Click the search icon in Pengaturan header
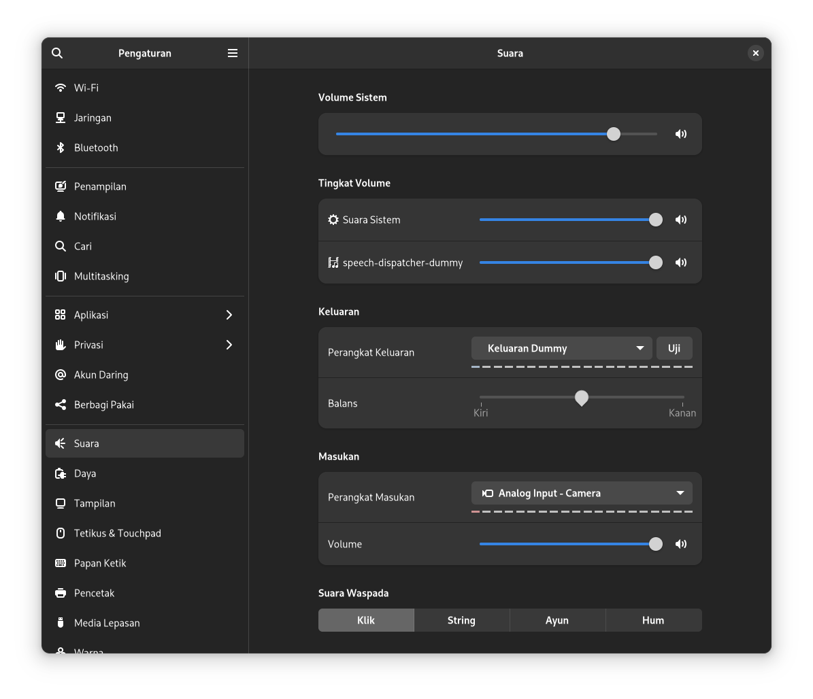Image resolution: width=813 pixels, height=699 pixels. (x=57, y=53)
